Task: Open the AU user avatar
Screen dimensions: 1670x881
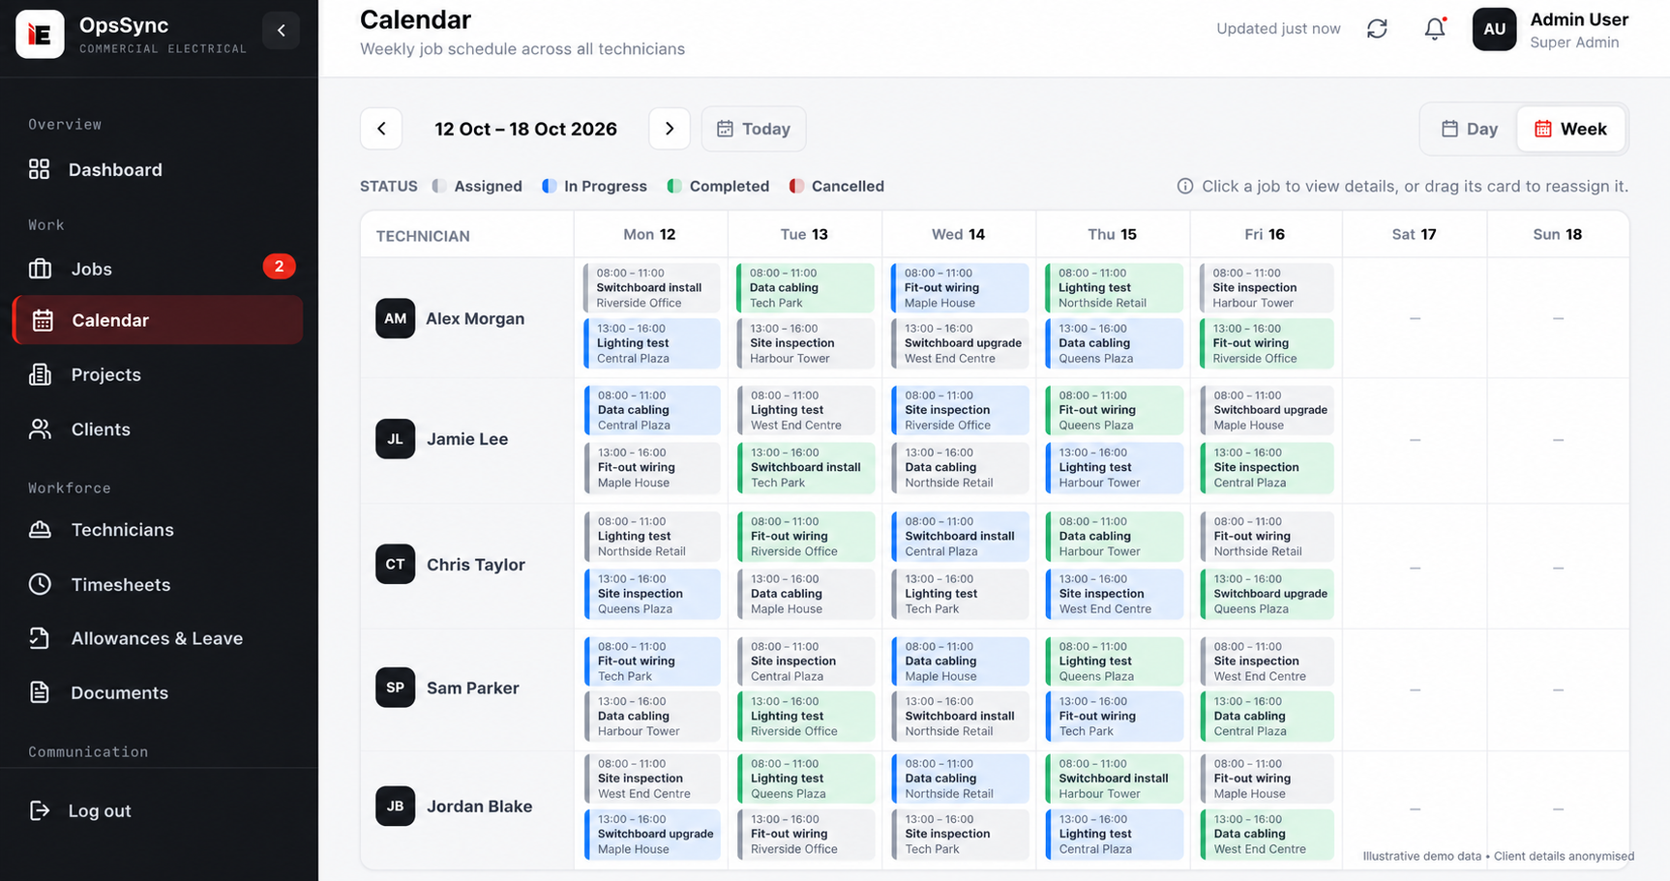Action: point(1494,29)
